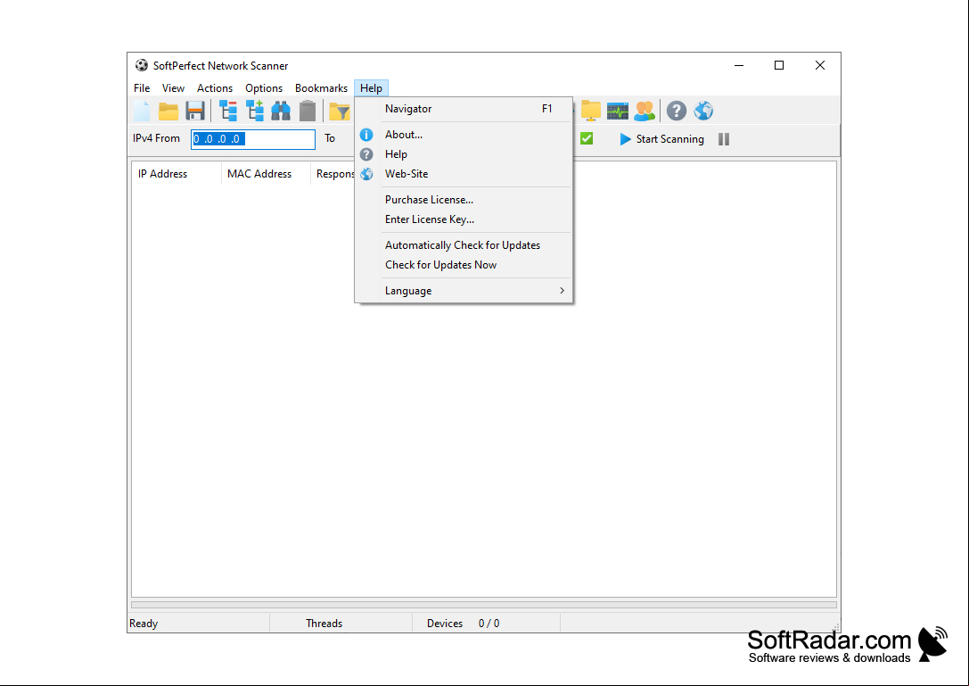Click the Start Scanning button
This screenshot has height=686, width=969.
[661, 139]
